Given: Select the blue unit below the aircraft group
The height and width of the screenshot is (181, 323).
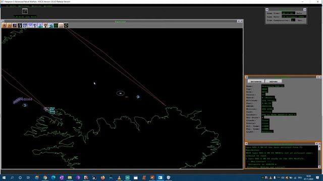Looking at the screenshot, I should [25, 105].
